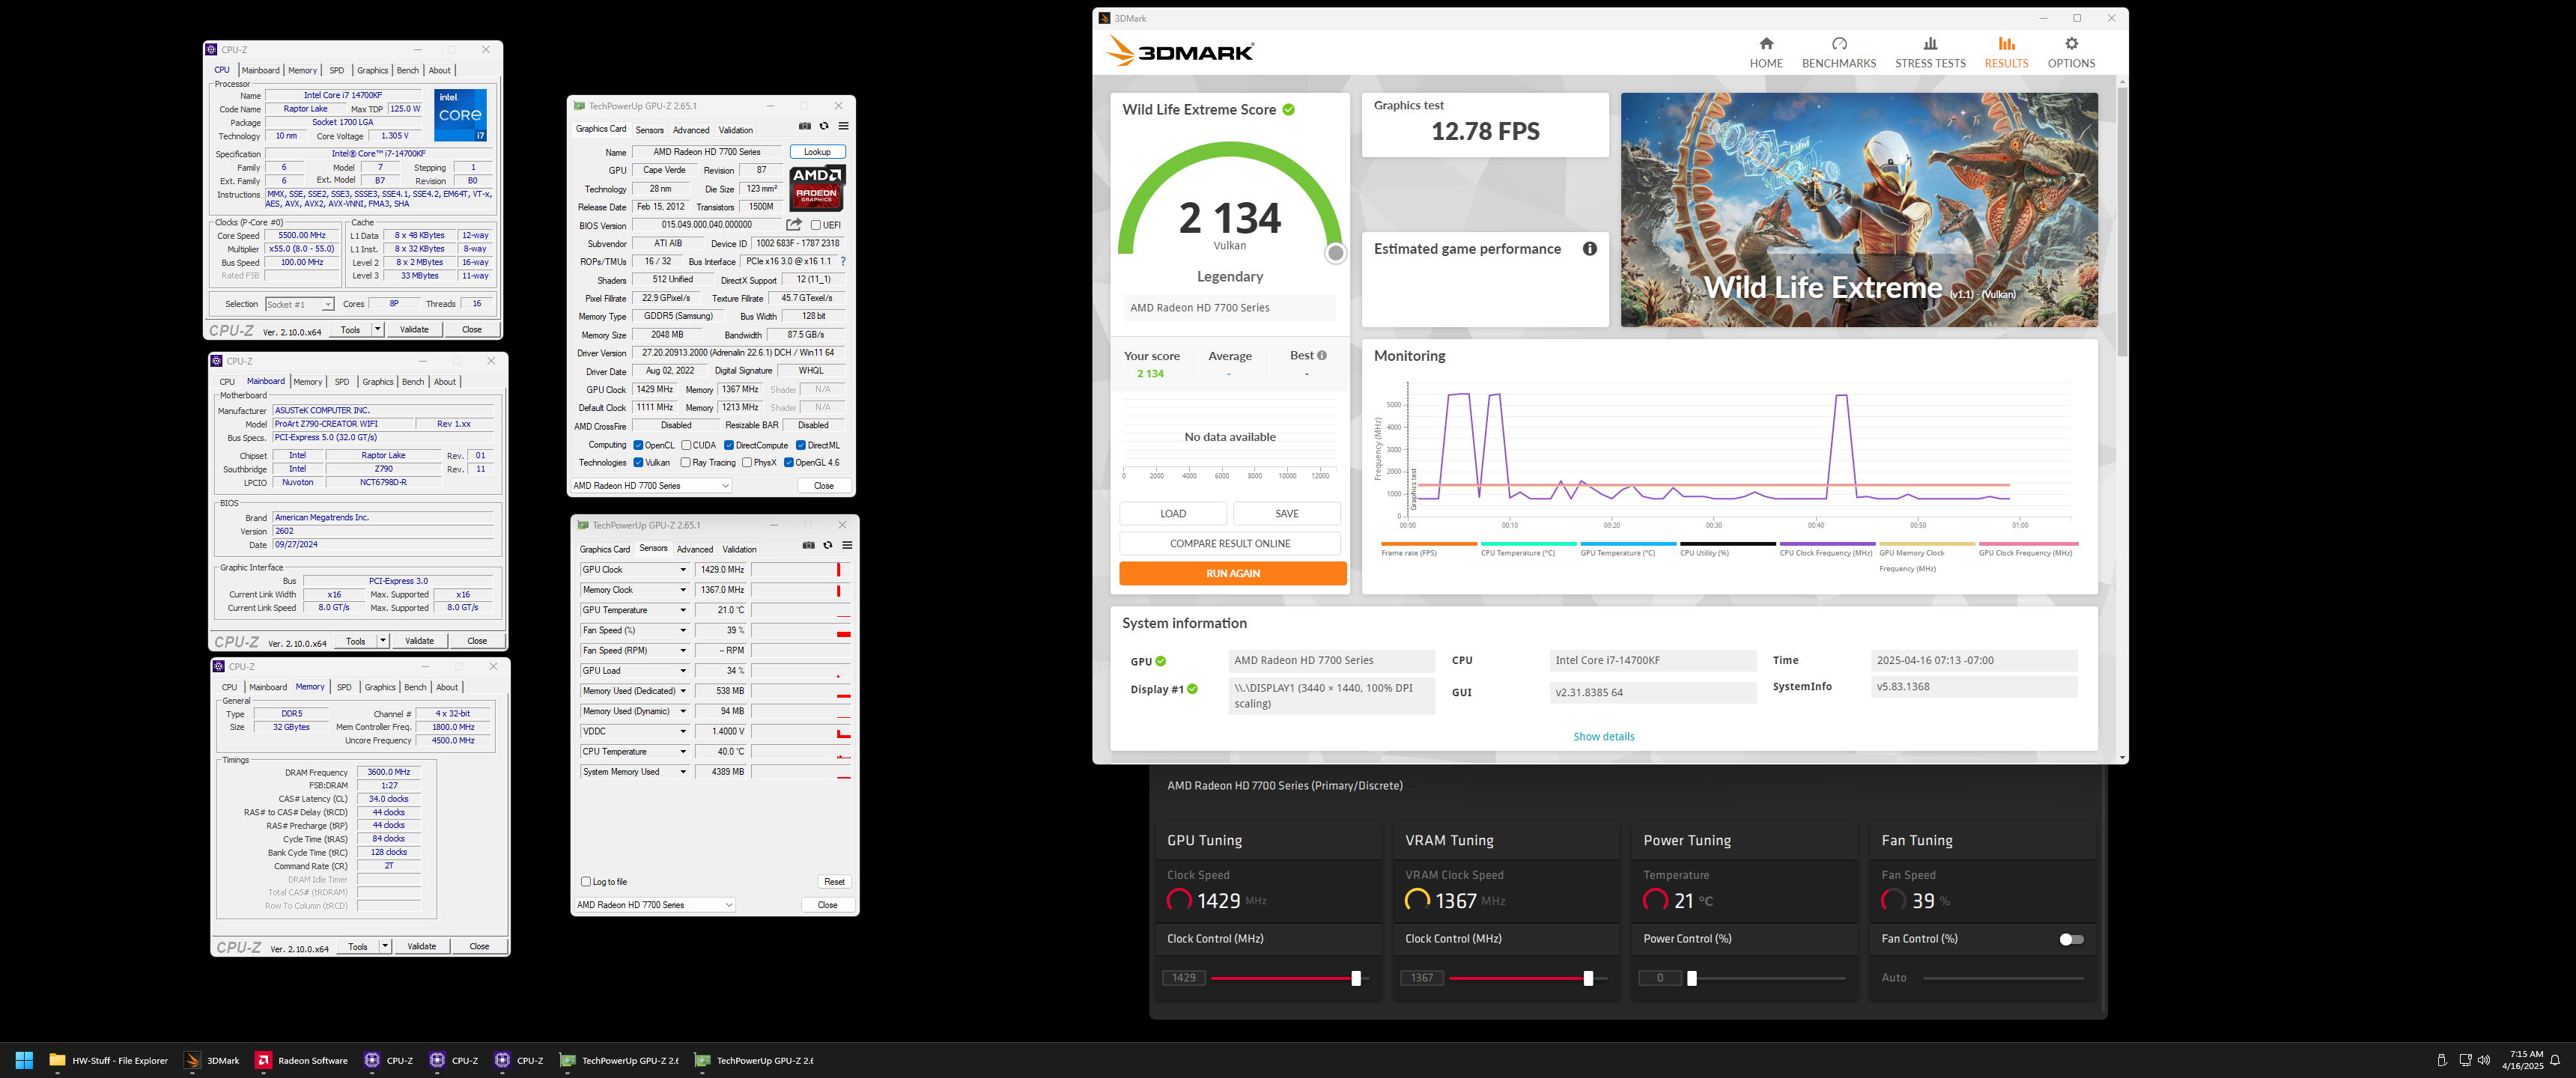This screenshot has height=1078, width=2576.
Task: Open Windows Start menu
Action: 25,1060
